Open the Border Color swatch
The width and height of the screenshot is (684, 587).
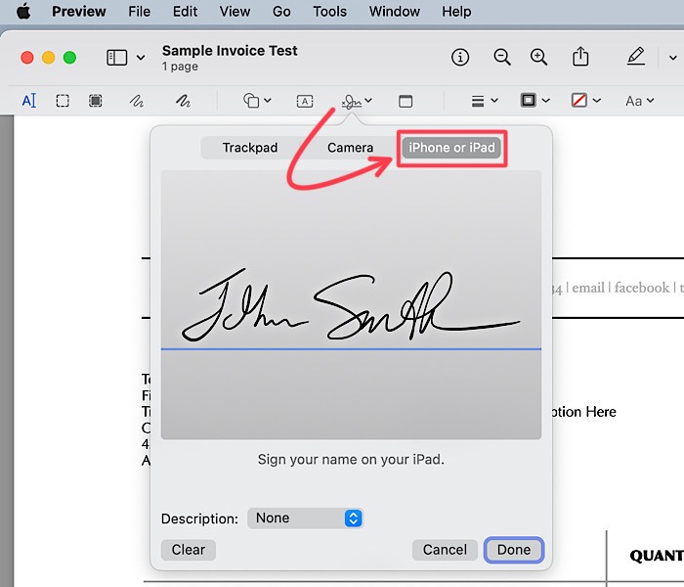529,101
